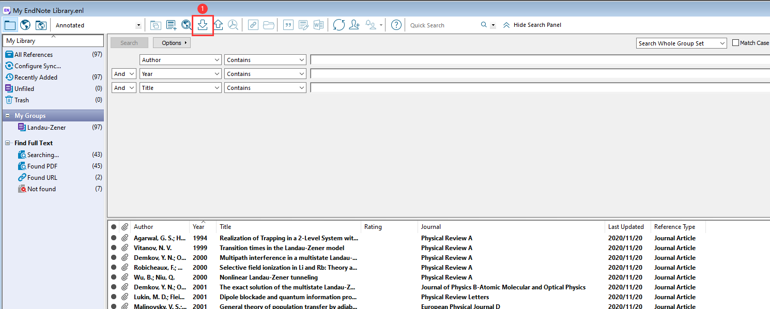Select the Vitanov, N. V. reference row
Screen dimensions: 770x309
click(439, 248)
